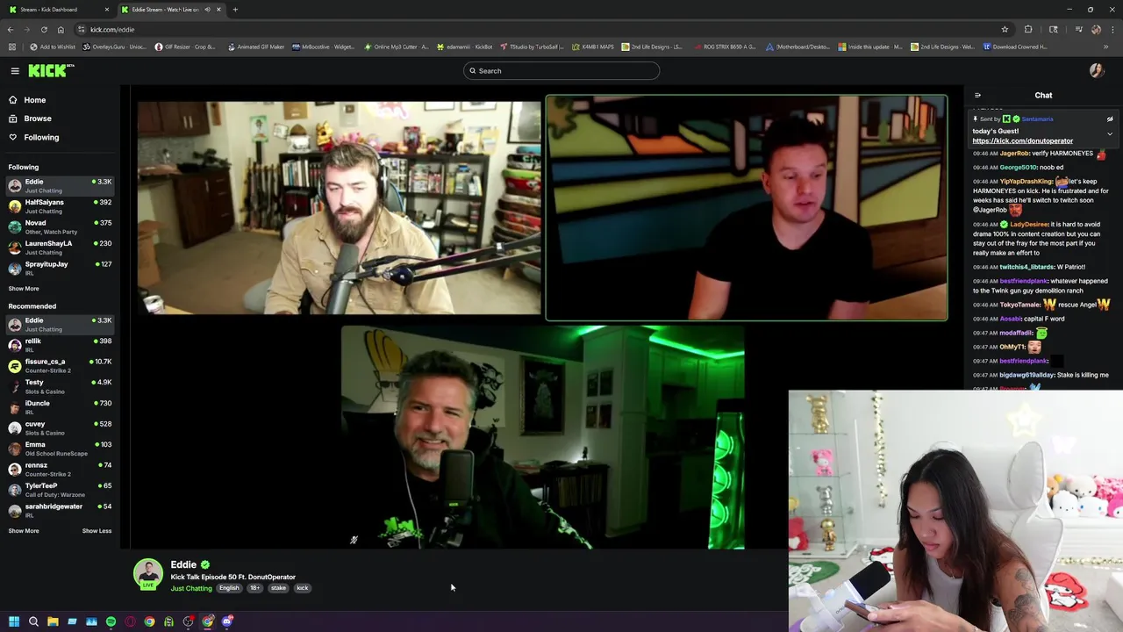Click LadyDesiree username in chat
Image resolution: width=1123 pixels, height=632 pixels.
coord(1029,224)
